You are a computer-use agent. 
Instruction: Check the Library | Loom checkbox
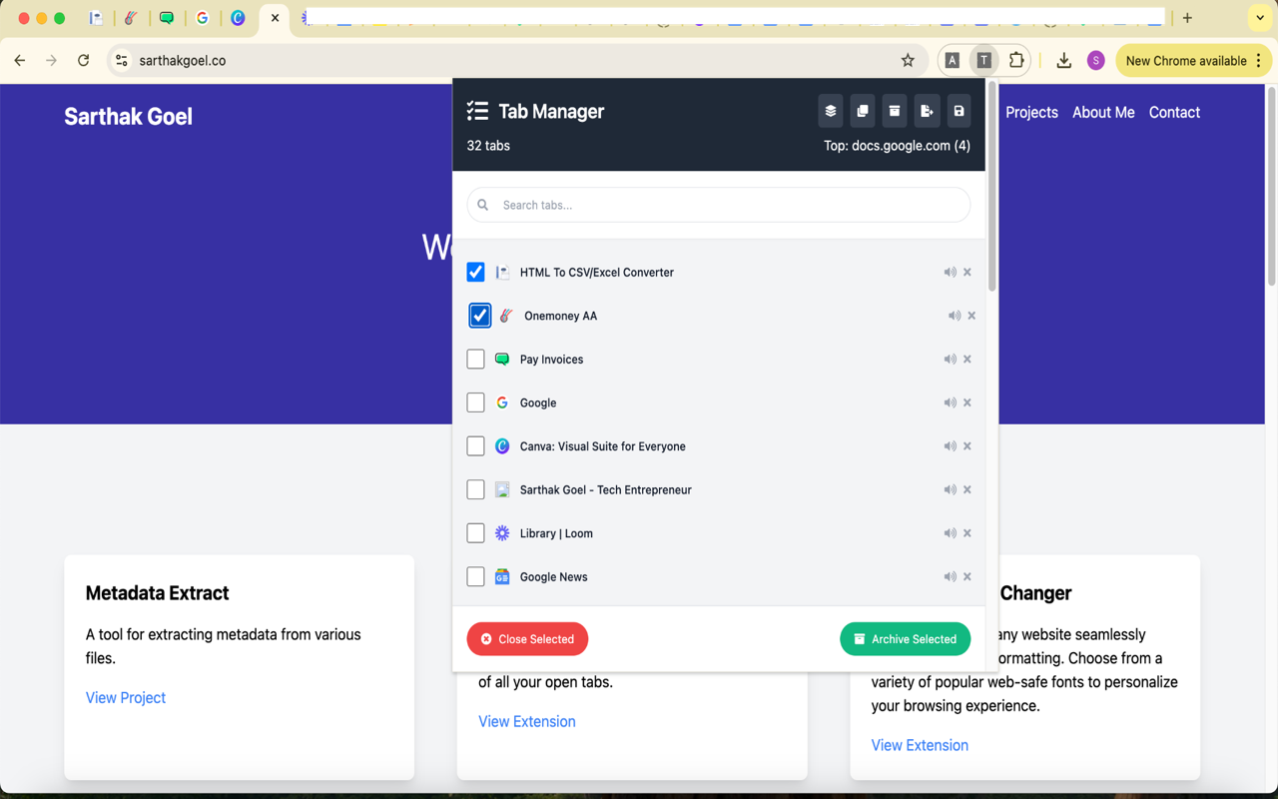tap(475, 533)
